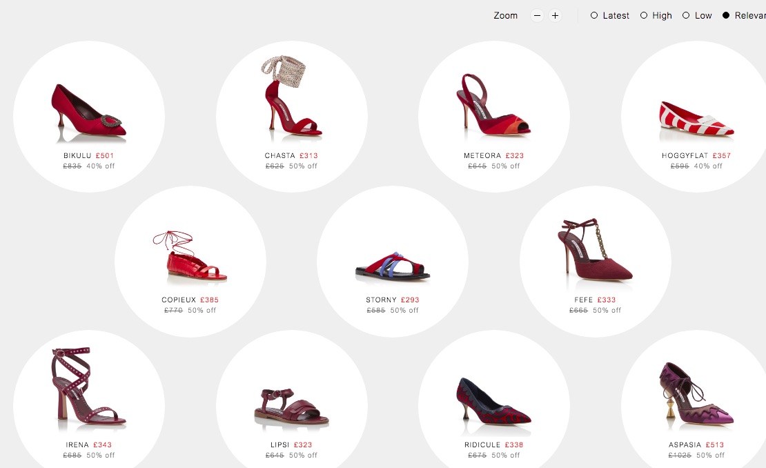Image resolution: width=766 pixels, height=468 pixels.
Task: Open the Fefe burgundy pump image
Action: (x=595, y=250)
